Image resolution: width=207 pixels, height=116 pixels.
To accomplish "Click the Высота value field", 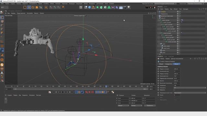I will click(x=177, y=81).
